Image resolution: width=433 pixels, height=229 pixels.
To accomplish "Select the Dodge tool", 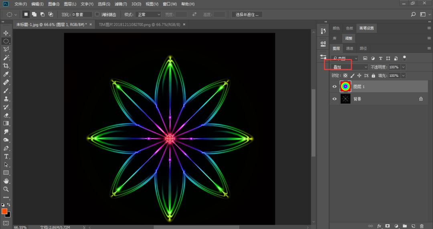I will tap(6, 140).
